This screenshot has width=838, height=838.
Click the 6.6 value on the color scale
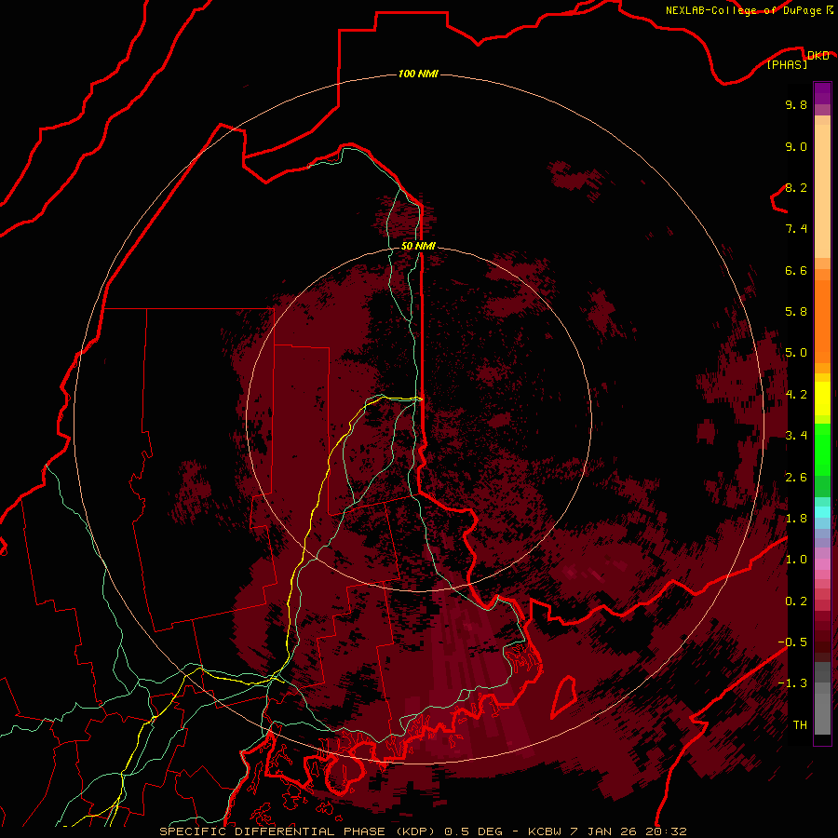point(796,270)
